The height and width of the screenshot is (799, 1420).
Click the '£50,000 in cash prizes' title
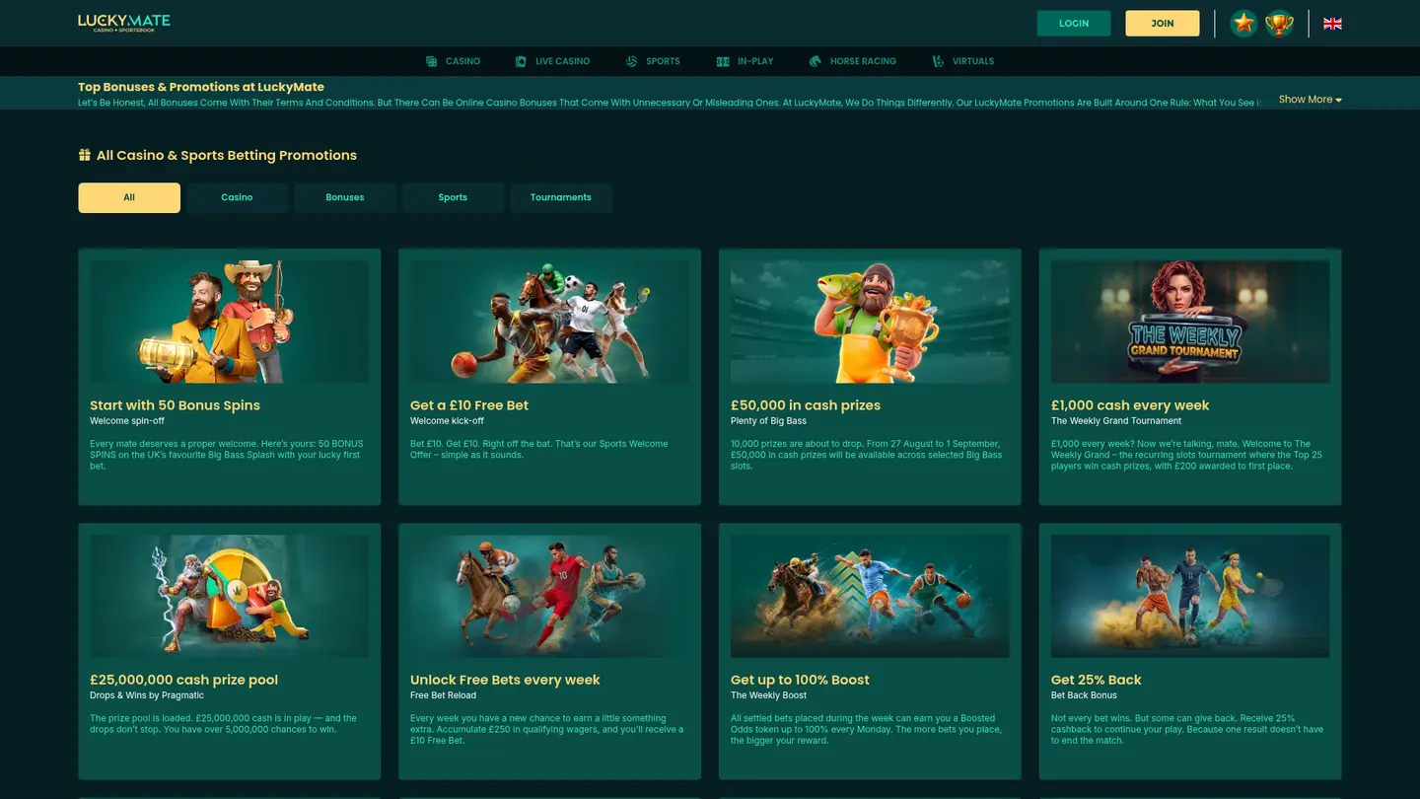[x=806, y=405]
